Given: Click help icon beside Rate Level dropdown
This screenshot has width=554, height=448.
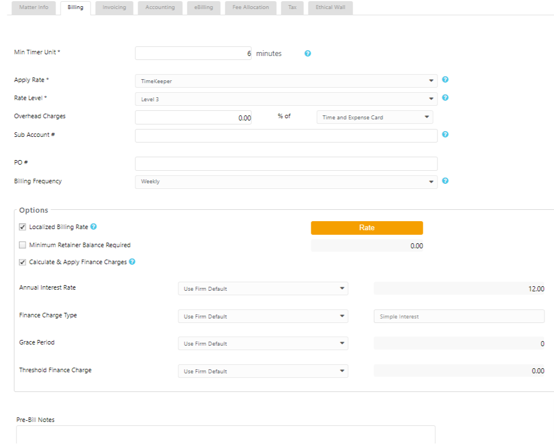Looking at the screenshot, I should [445, 98].
